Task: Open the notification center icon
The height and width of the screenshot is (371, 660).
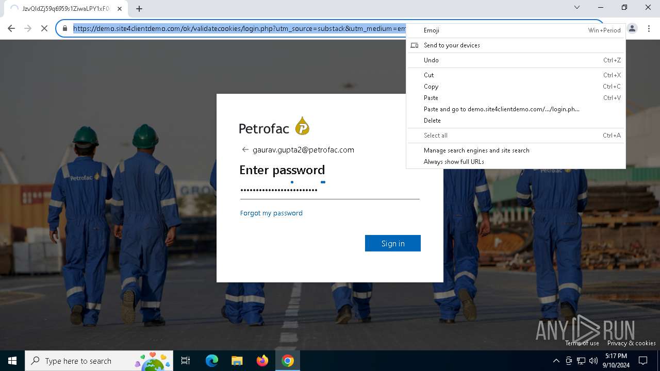Action: pos(643,361)
